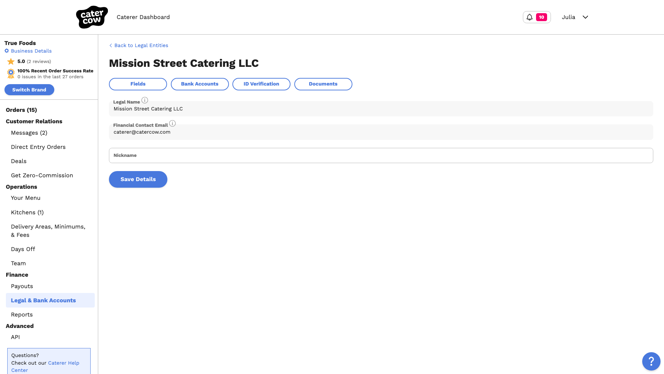This screenshot has width=664, height=374.
Task: Open Payouts page
Action: point(22,286)
